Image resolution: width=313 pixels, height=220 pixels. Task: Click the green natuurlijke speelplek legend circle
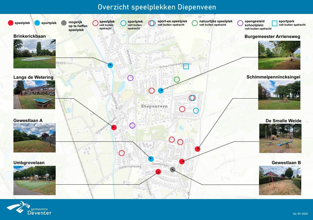pos(194,23)
